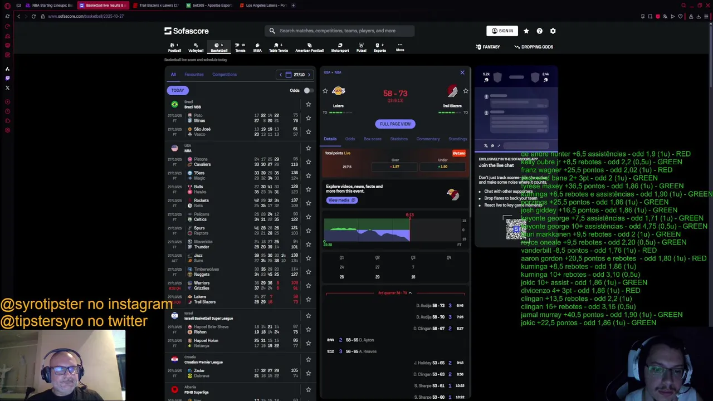Go to previous date arrow

tap(281, 75)
